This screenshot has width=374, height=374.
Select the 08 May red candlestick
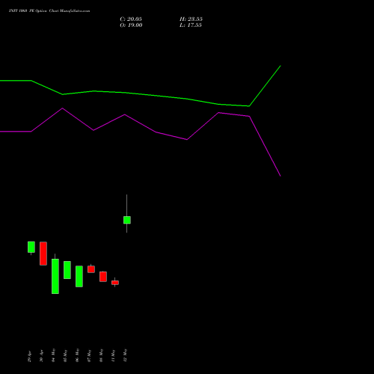coord(103,277)
